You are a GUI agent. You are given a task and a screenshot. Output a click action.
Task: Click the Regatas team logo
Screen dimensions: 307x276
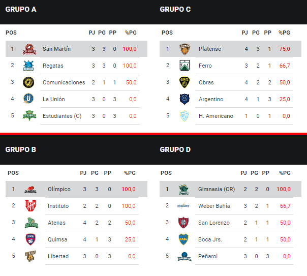point(28,66)
